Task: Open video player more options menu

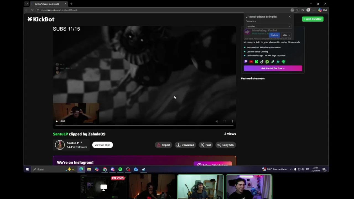Action: click(232, 121)
